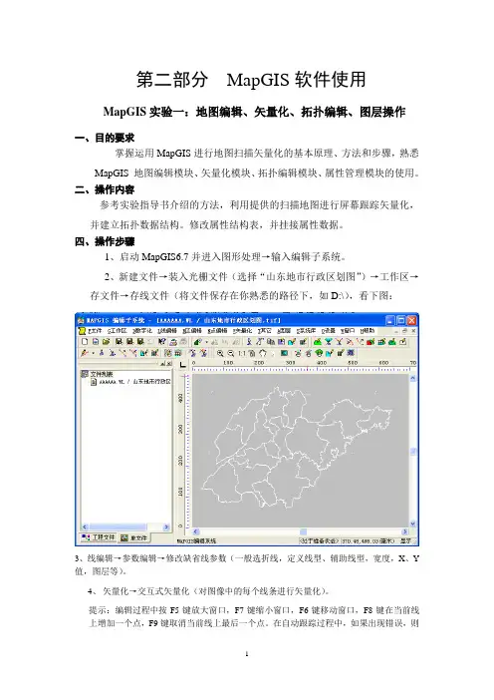494x700 pixels.
Task: Click the MapGIS编辑系统 status bar text
Action: click(196, 540)
